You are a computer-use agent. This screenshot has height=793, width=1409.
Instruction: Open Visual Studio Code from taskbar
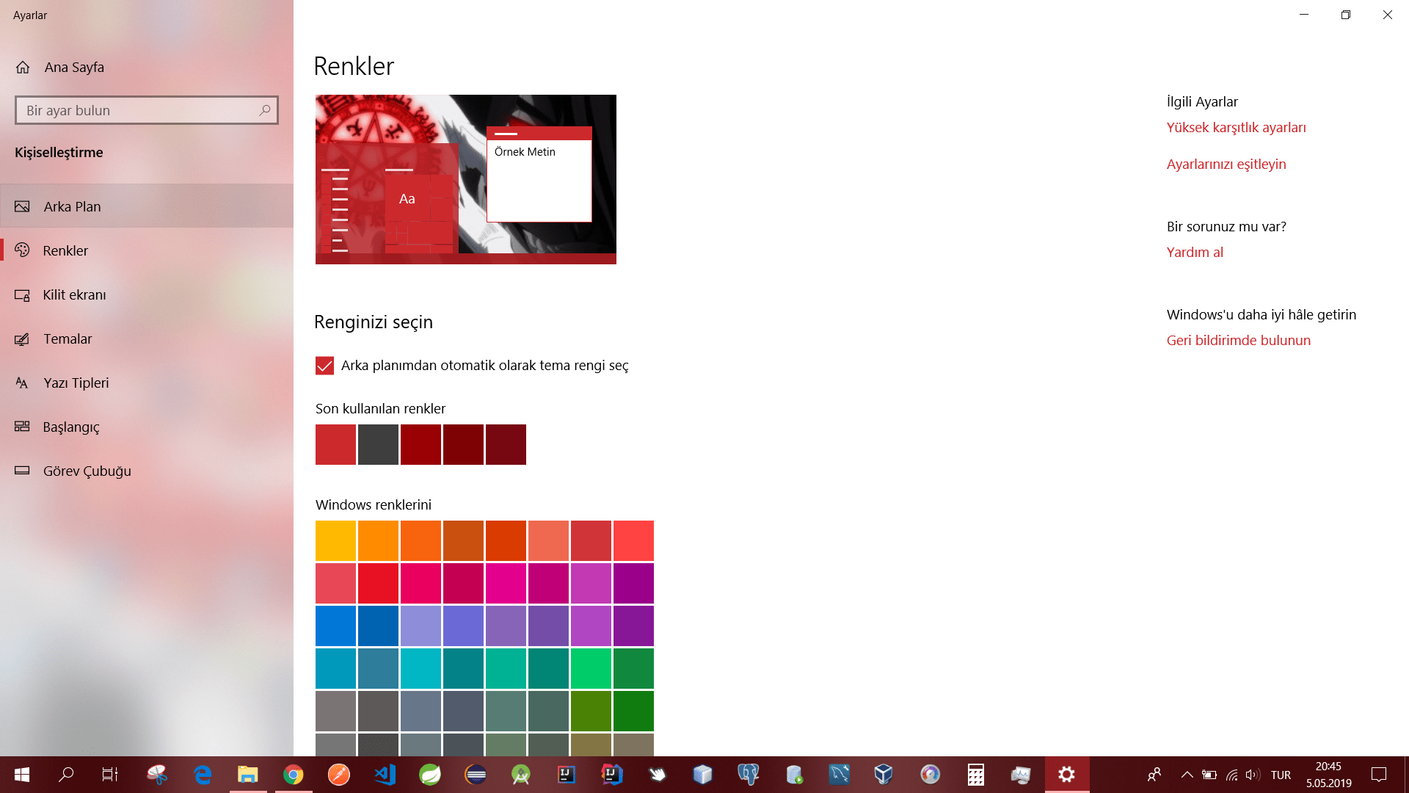(385, 775)
